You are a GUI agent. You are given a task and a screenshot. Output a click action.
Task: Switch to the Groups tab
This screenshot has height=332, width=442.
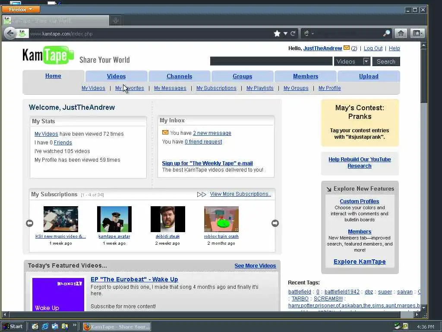click(x=243, y=76)
